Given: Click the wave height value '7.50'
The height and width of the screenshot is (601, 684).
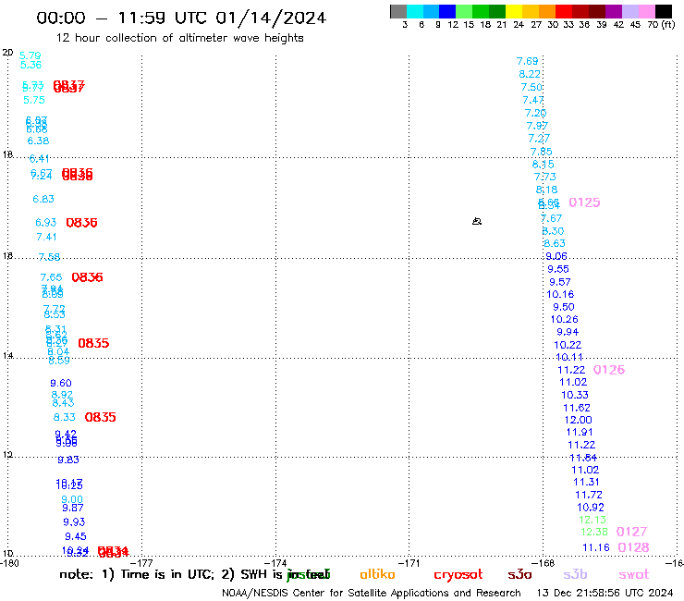Looking at the screenshot, I should [531, 87].
